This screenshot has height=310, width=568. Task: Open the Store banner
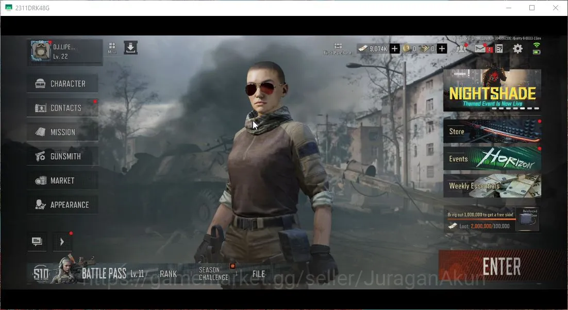coord(492,131)
